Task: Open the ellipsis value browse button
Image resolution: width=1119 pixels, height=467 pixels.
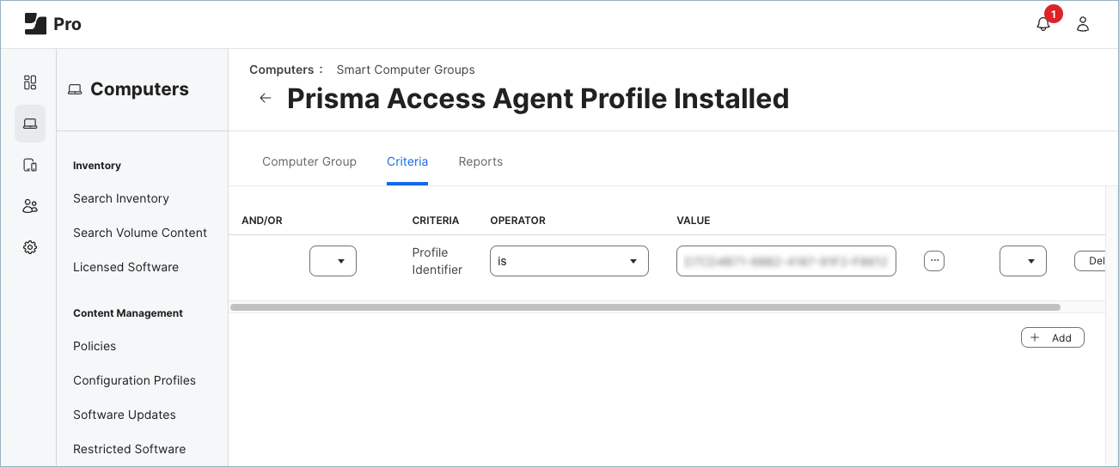Action: click(934, 261)
